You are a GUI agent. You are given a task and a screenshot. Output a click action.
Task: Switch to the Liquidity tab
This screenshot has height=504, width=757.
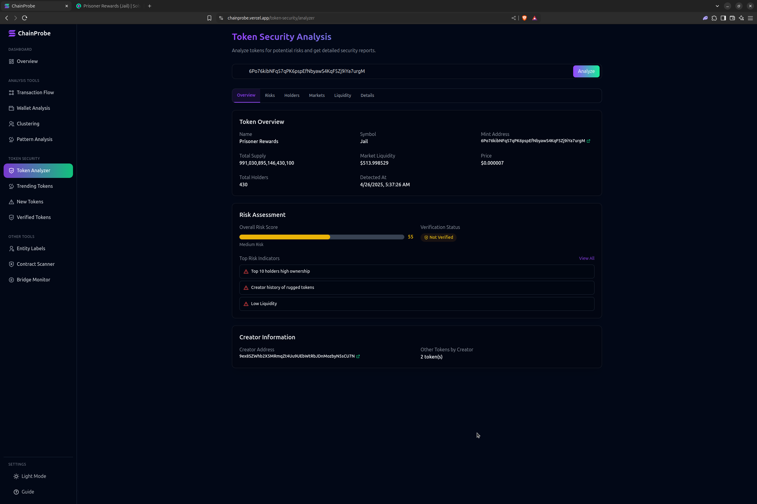click(x=342, y=95)
